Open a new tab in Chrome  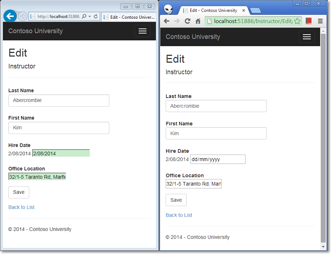click(x=256, y=10)
